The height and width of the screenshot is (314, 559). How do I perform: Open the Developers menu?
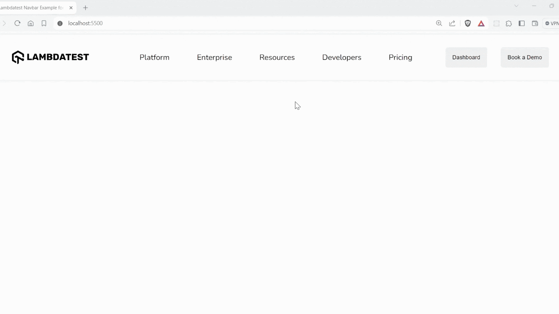point(342,57)
